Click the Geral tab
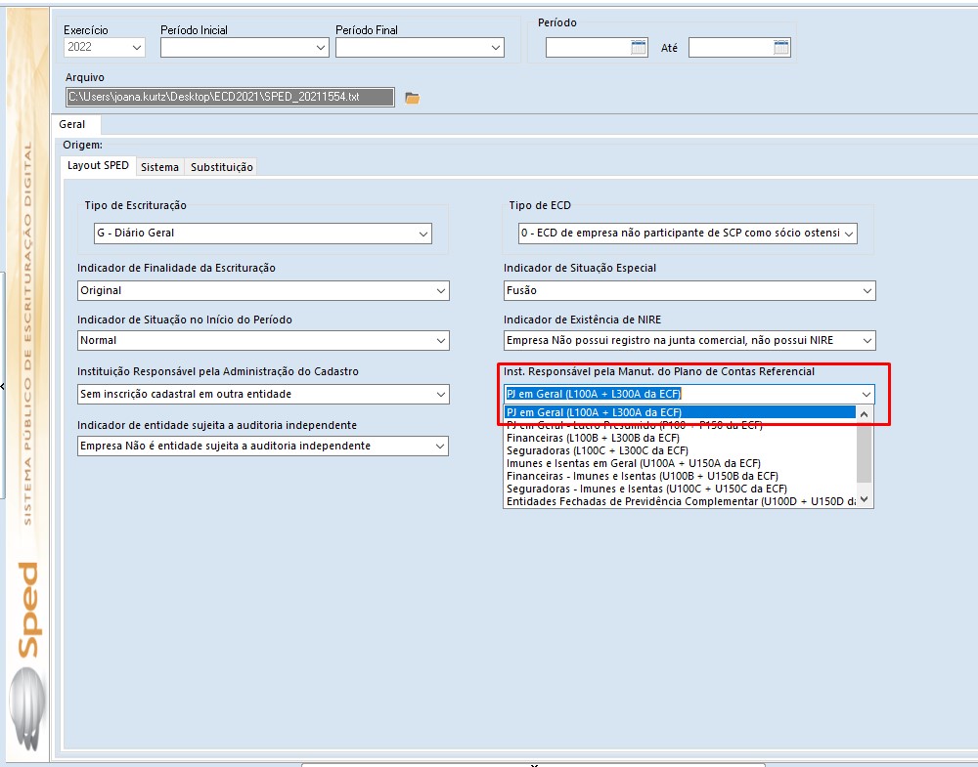 pyautogui.click(x=73, y=124)
